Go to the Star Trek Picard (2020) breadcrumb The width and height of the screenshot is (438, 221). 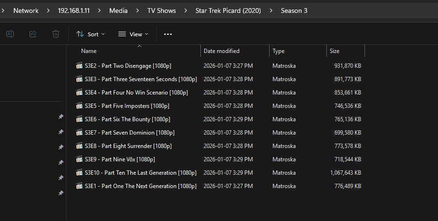228,11
